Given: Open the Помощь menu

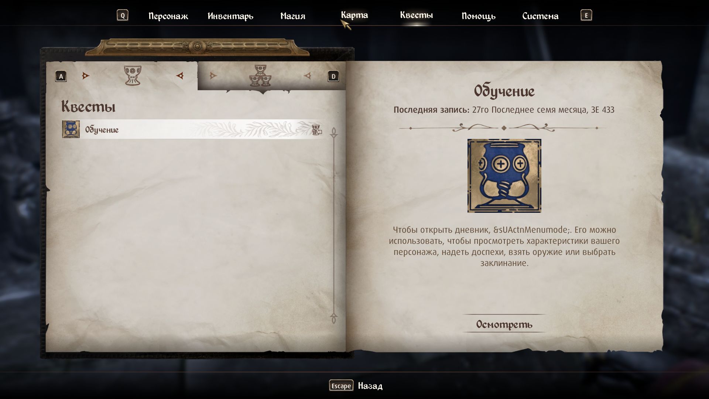Looking at the screenshot, I should (479, 16).
